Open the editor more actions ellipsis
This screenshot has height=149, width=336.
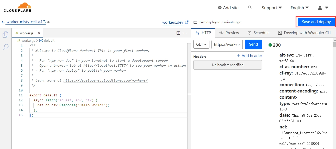(185, 33)
